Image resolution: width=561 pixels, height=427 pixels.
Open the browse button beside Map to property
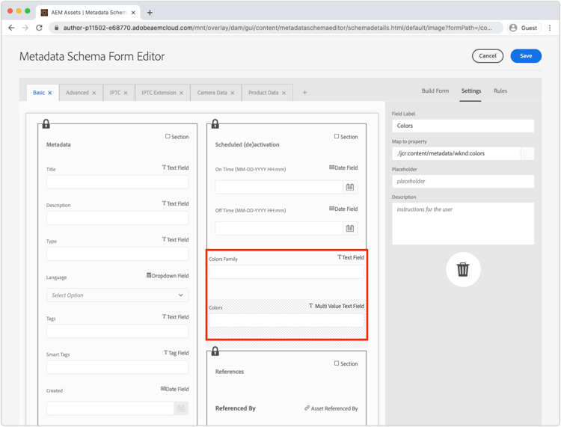(x=527, y=153)
